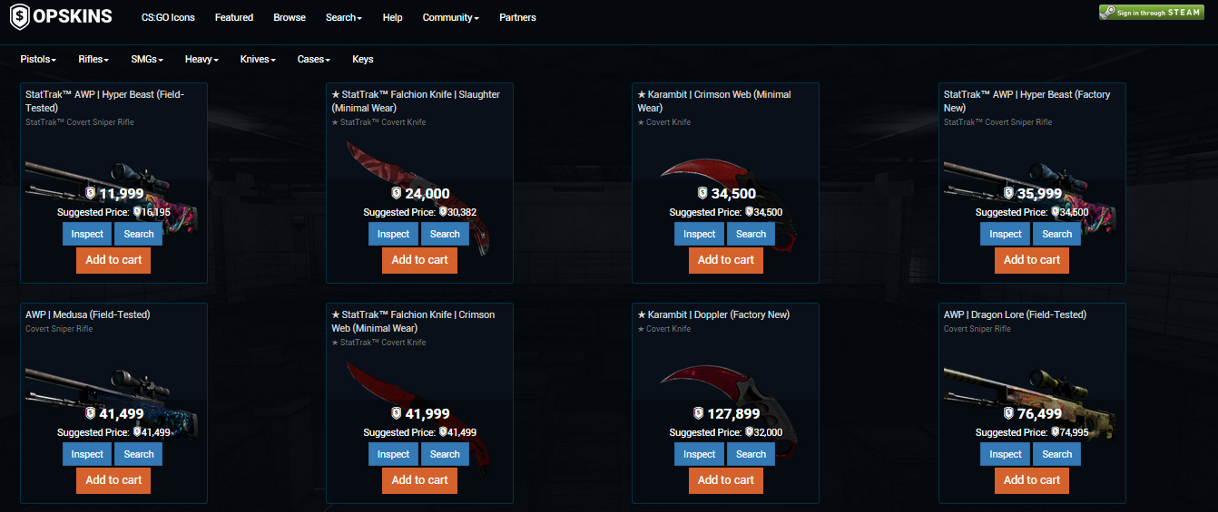The width and height of the screenshot is (1218, 512).
Task: Add Karambit Doppler to cart
Action: pos(725,480)
